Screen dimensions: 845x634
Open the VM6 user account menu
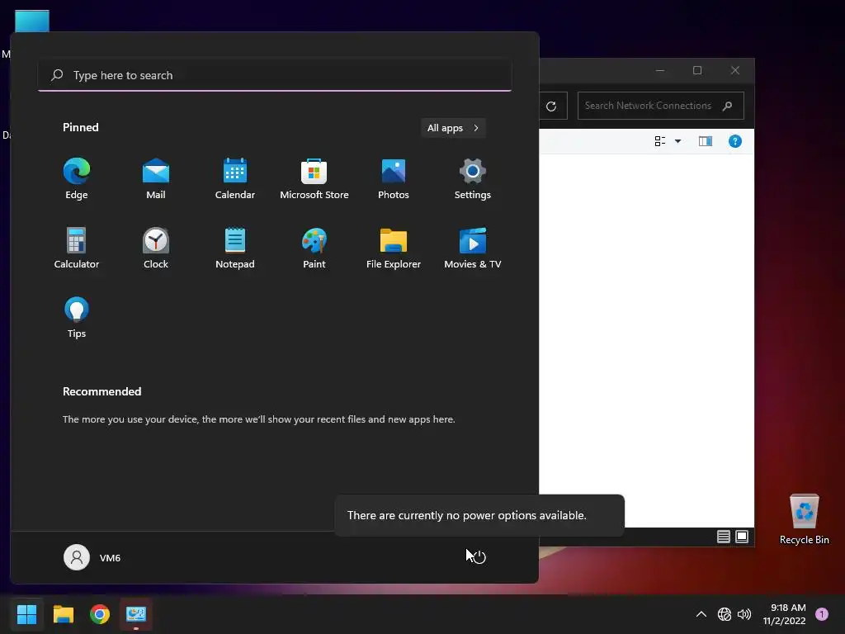[x=92, y=557]
